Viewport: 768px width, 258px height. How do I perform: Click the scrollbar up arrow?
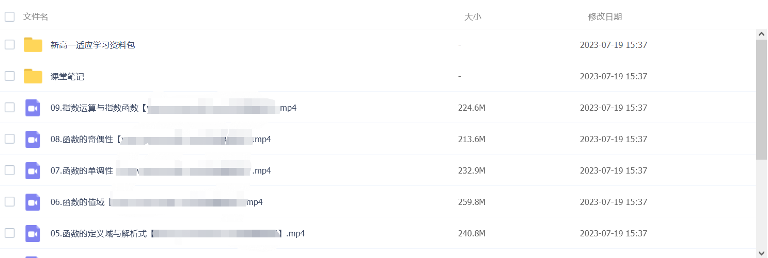762,34
